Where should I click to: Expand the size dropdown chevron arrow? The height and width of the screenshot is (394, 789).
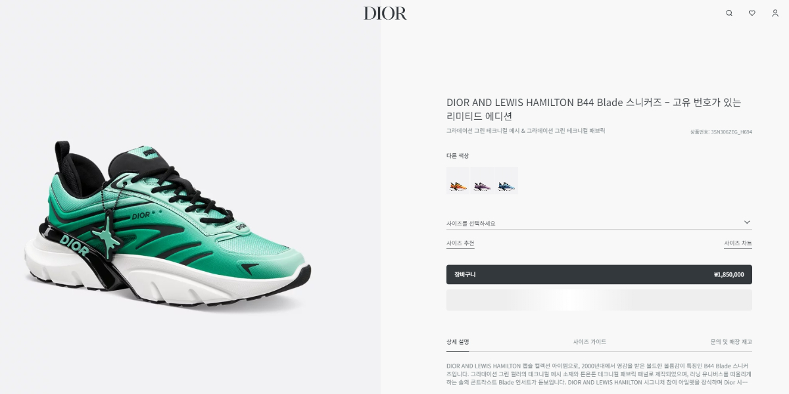[x=747, y=222]
